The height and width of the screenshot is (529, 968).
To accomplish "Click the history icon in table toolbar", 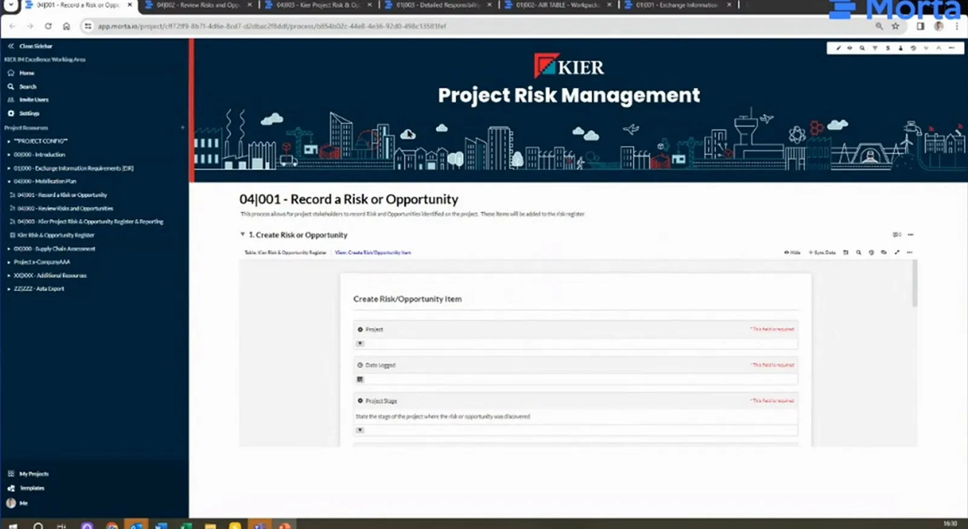I will 871,252.
